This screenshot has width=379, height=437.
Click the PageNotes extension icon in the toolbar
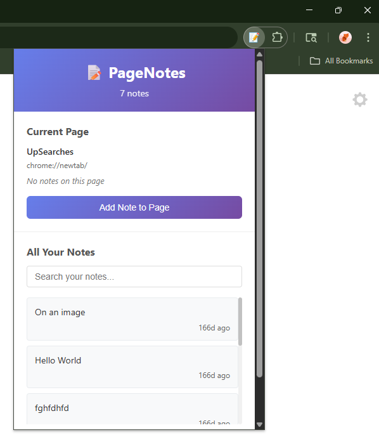pyautogui.click(x=254, y=37)
